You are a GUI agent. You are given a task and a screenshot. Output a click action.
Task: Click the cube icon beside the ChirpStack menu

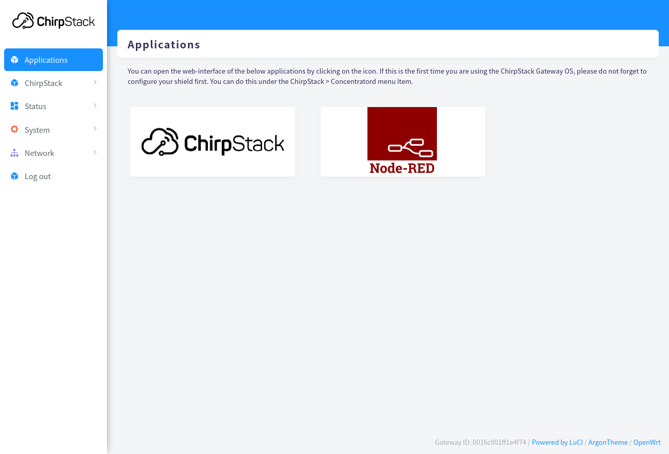(x=14, y=83)
